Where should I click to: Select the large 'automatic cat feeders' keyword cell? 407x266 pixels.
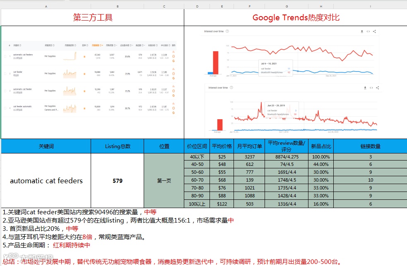(x=46, y=181)
